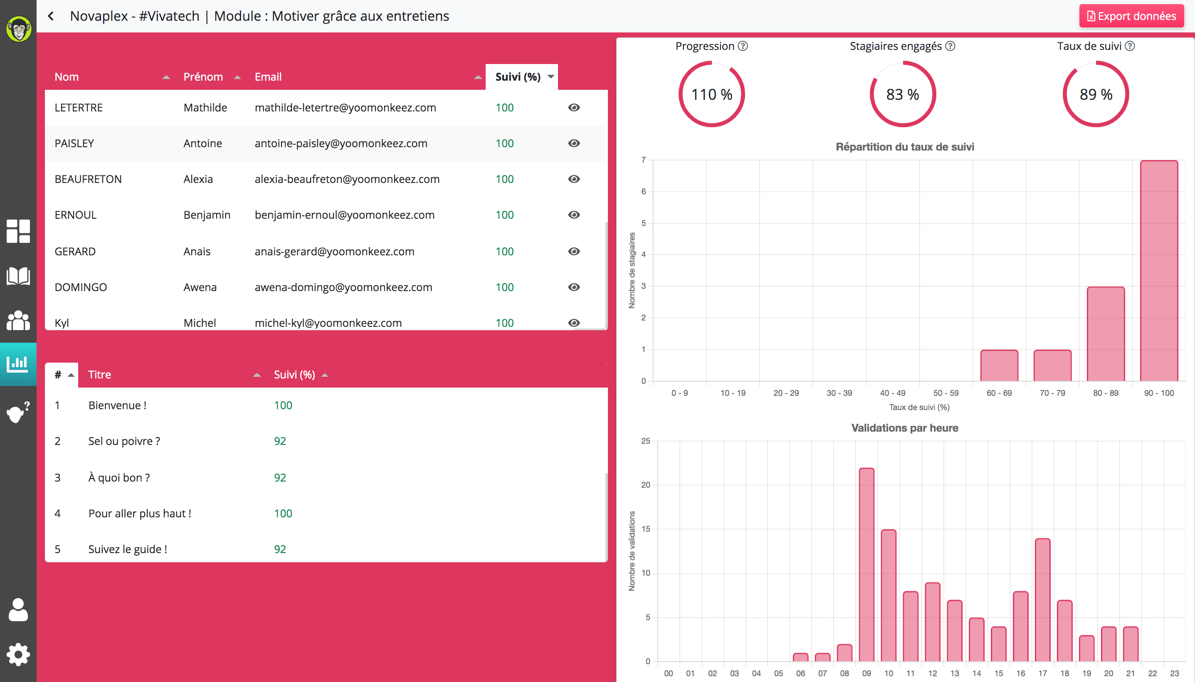The width and height of the screenshot is (1195, 682).
Task: Sort trainees by Prénom column header
Action: point(203,77)
